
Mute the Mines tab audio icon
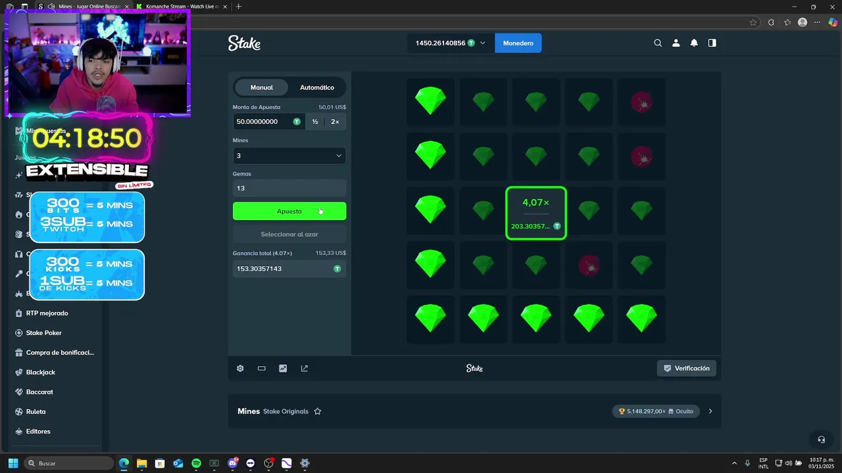(51, 7)
